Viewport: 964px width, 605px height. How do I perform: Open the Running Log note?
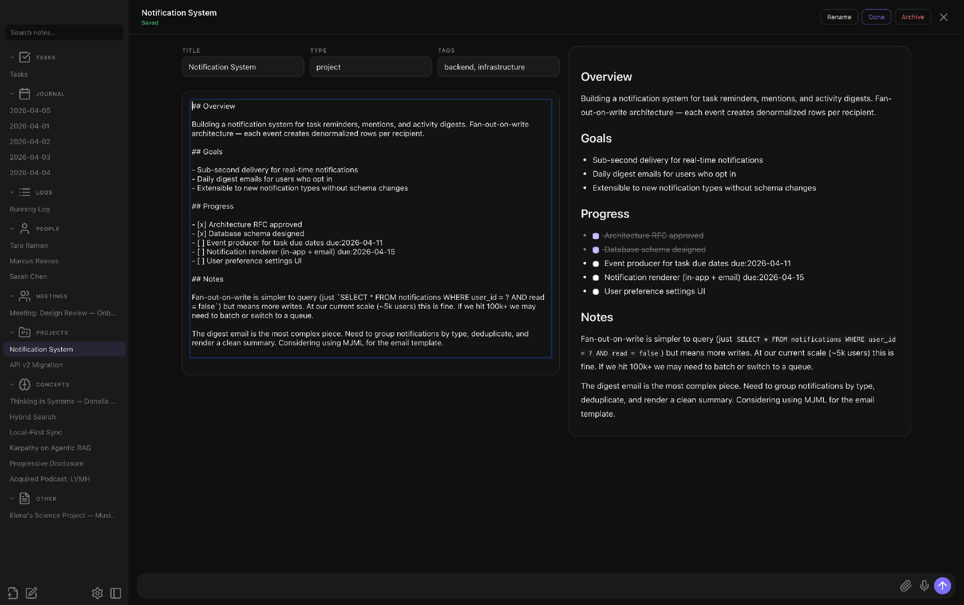point(64,209)
